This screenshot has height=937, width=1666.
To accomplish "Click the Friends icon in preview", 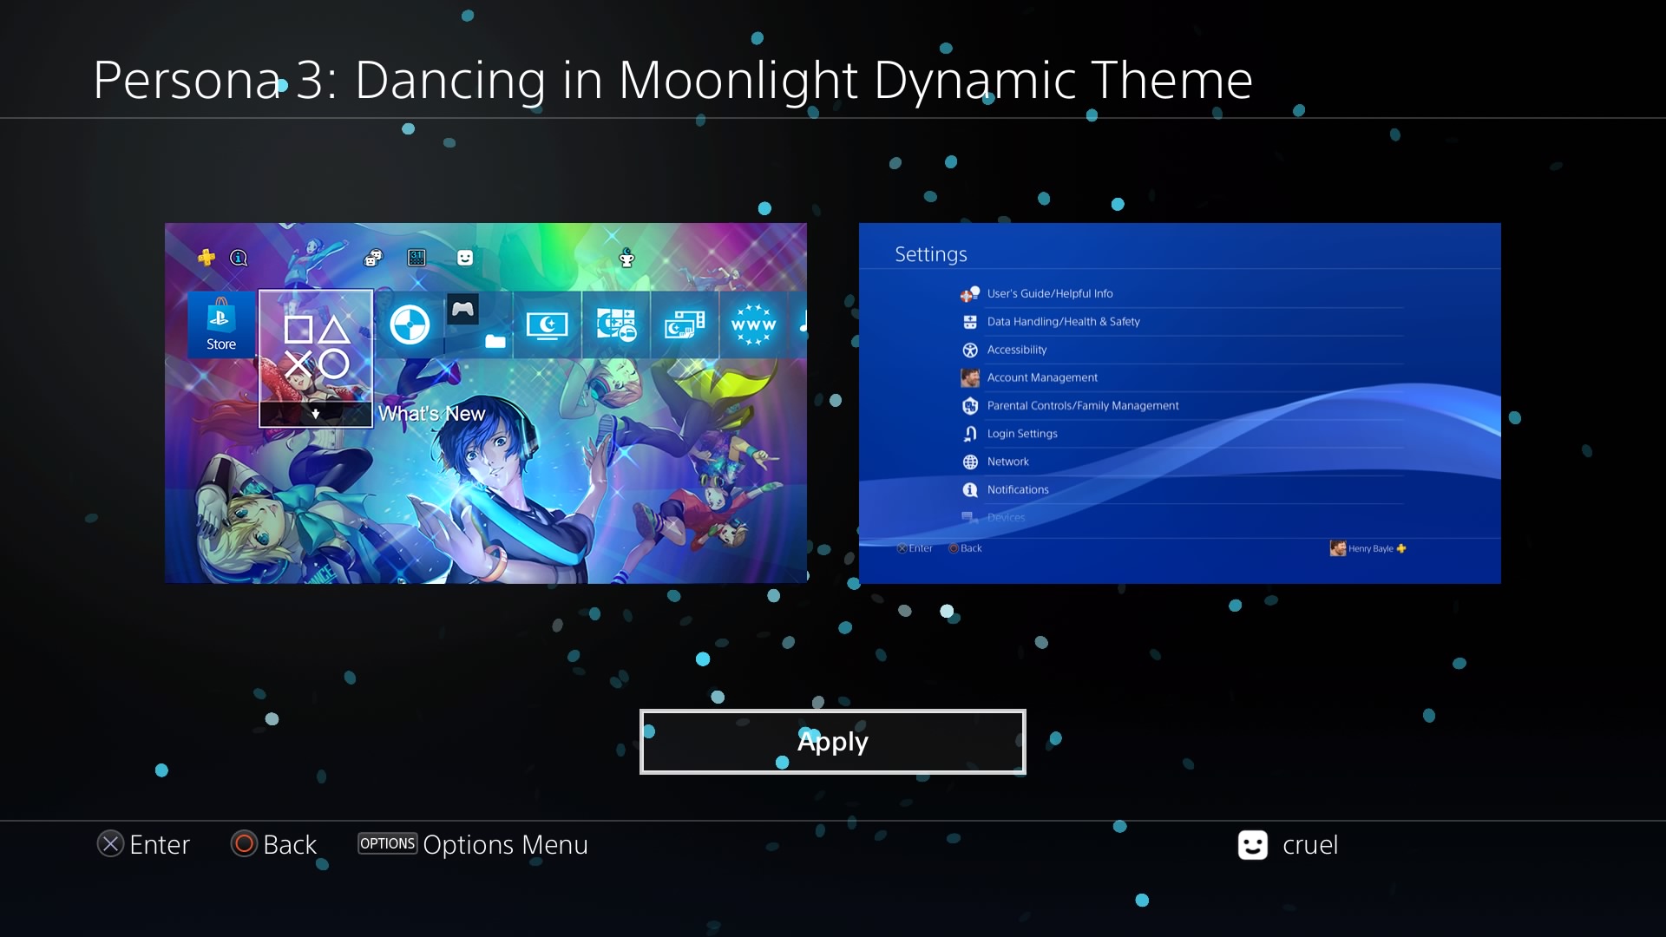I will 373,258.
